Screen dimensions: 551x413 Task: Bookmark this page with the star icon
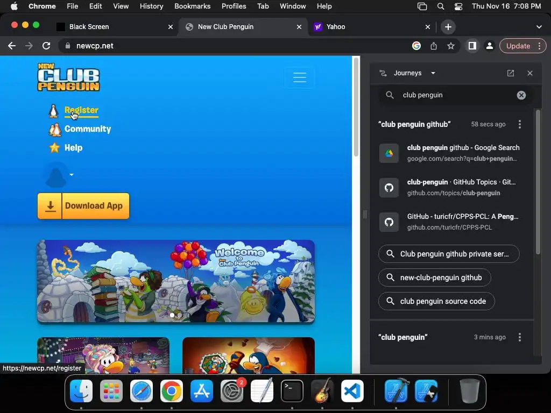pyautogui.click(x=451, y=46)
